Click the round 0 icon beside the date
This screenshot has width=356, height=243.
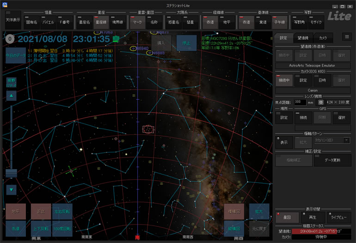9,39
